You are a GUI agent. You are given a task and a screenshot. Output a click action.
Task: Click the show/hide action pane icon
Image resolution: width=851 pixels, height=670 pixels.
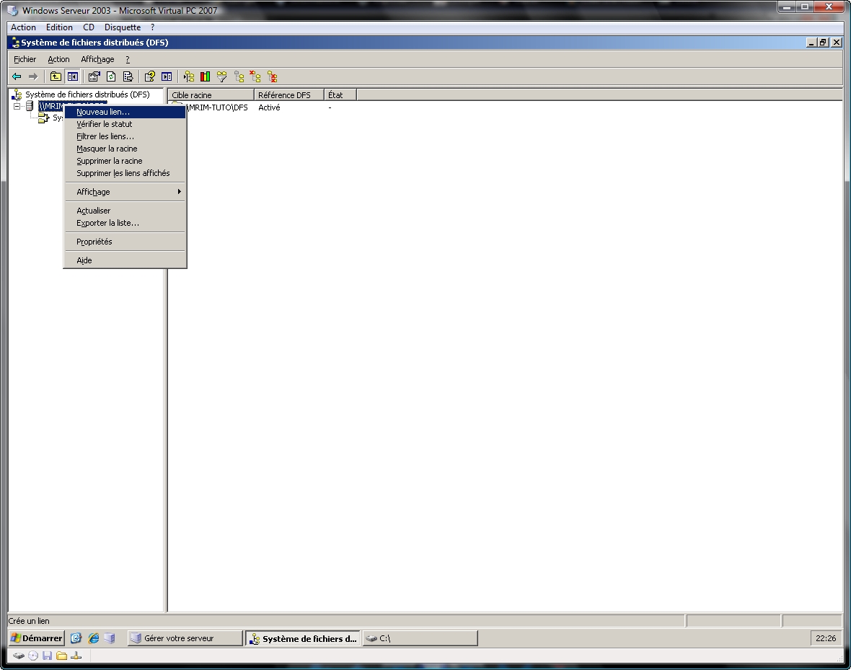click(167, 76)
